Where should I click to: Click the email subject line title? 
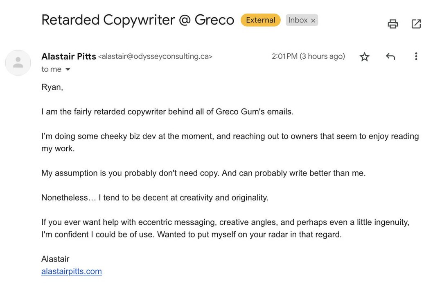pos(138,20)
